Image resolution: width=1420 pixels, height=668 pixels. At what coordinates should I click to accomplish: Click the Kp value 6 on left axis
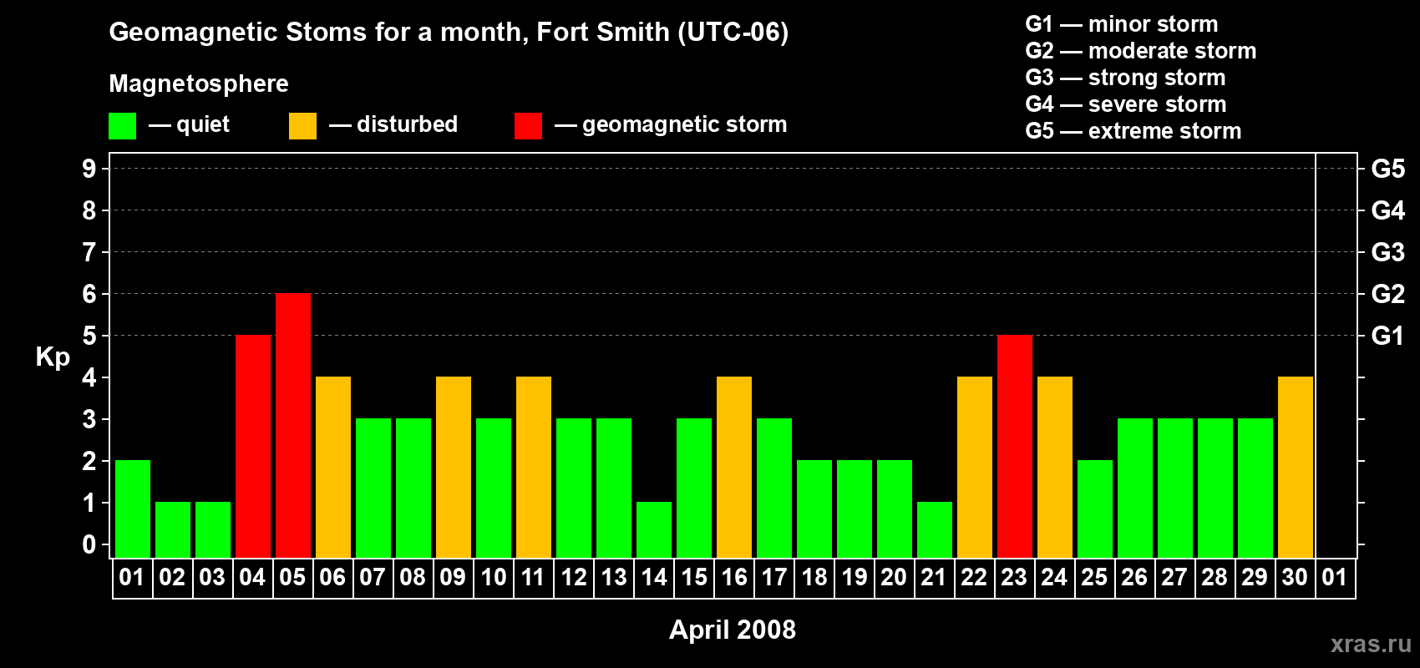click(x=89, y=294)
